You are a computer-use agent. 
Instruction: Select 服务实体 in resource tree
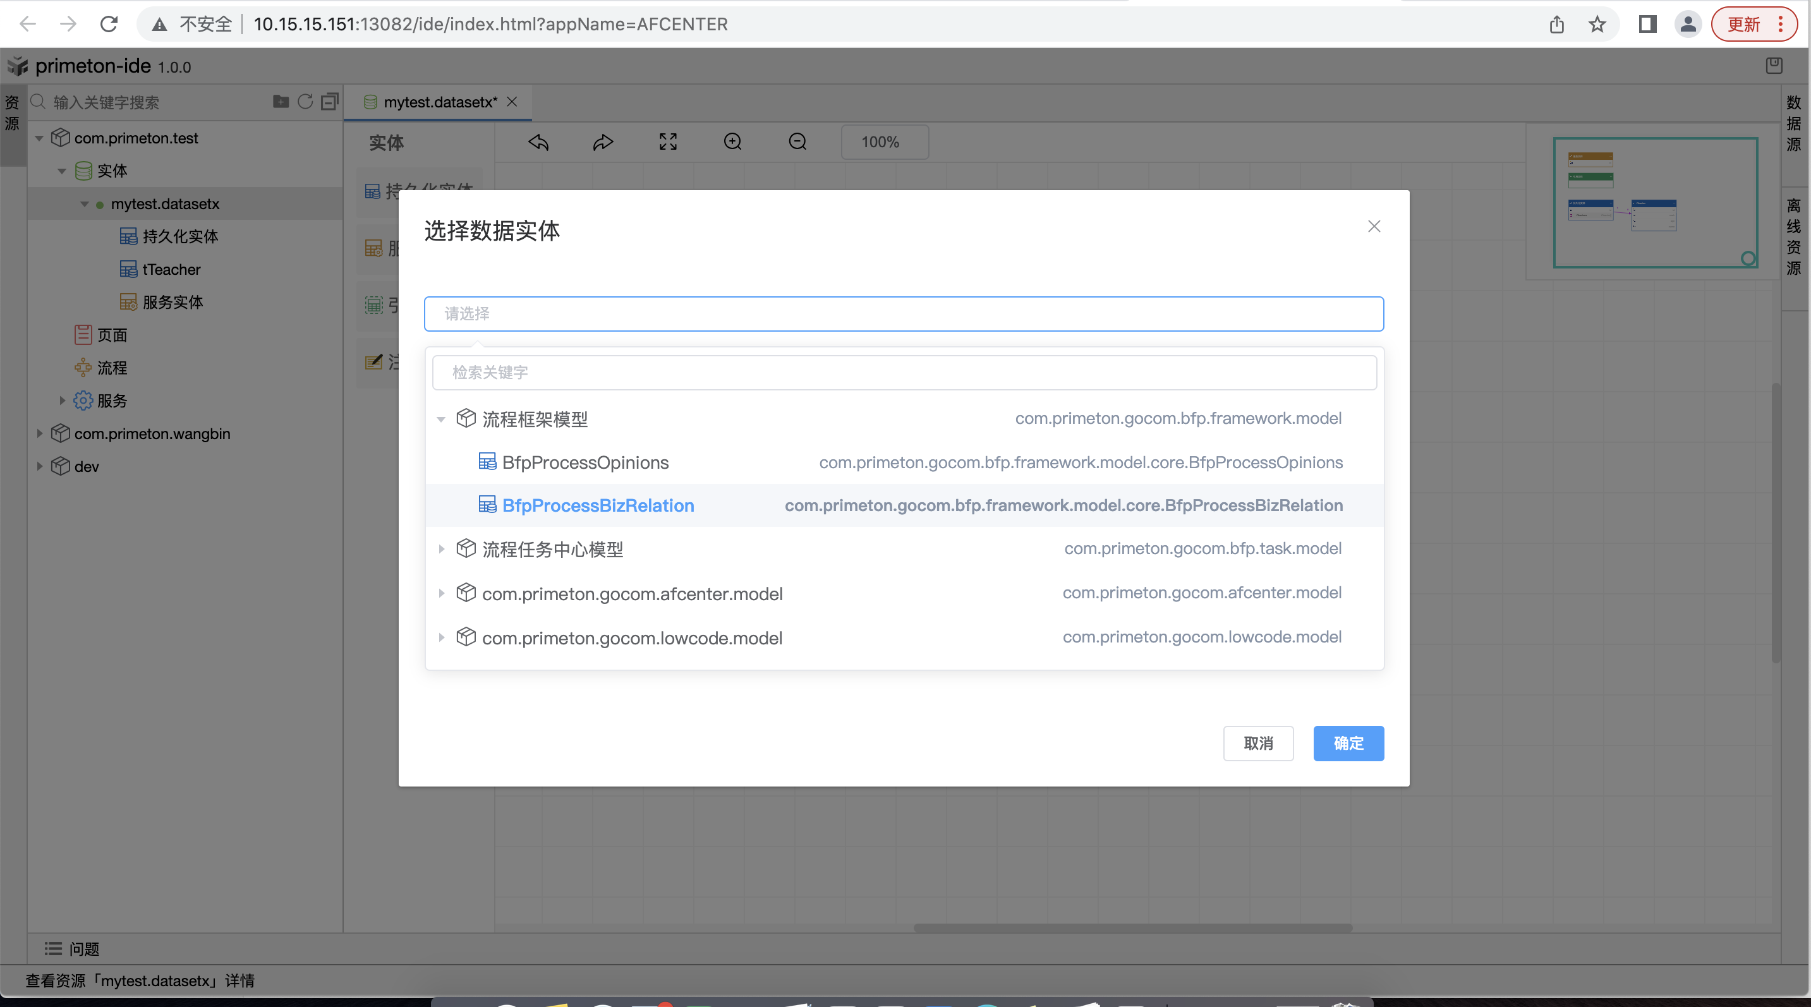[173, 302]
